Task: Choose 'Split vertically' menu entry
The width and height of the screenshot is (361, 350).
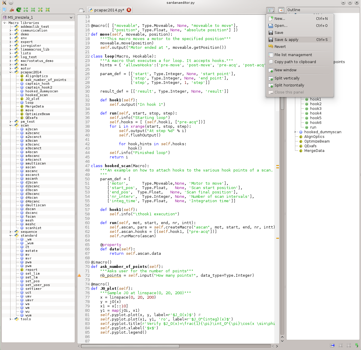Action: (x=287, y=78)
